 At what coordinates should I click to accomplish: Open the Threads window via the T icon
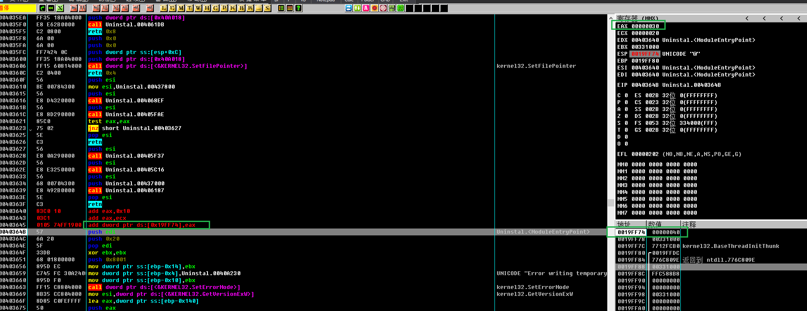pyautogui.click(x=190, y=8)
